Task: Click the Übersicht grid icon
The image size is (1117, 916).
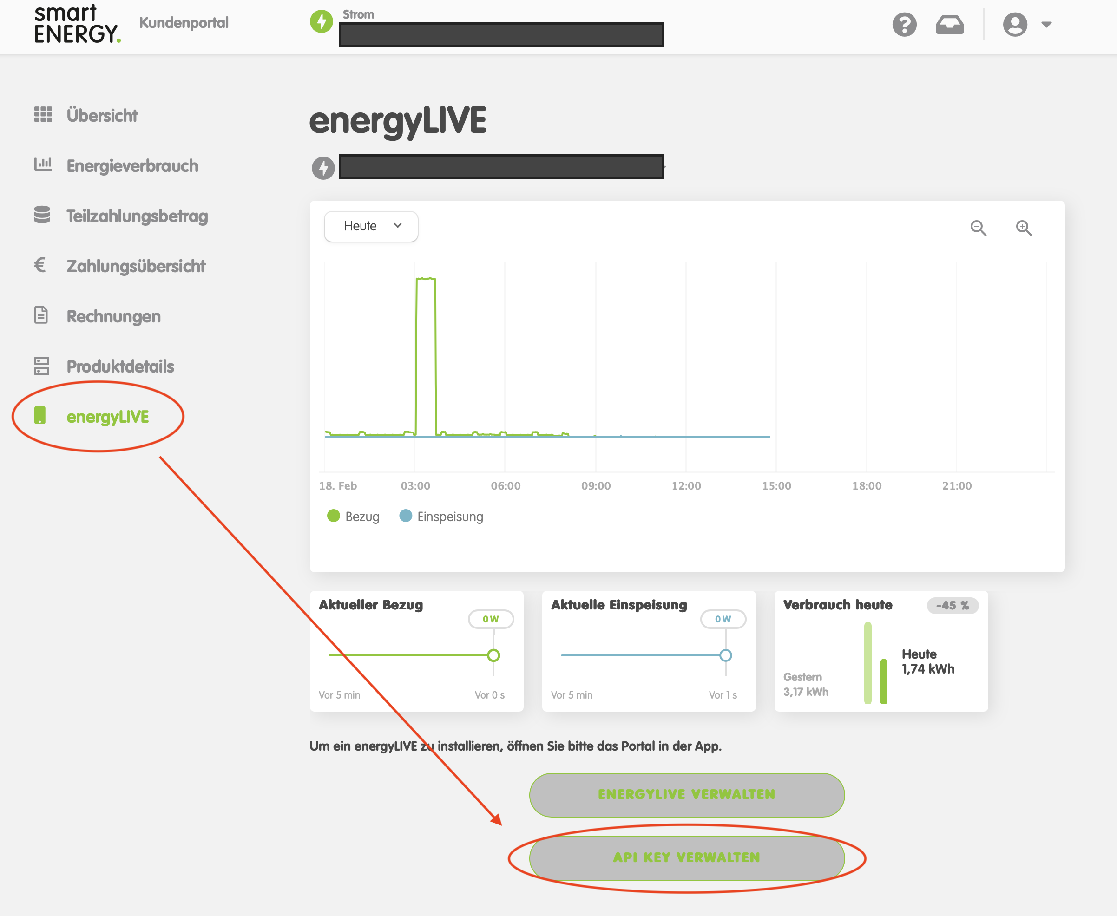Action: pyautogui.click(x=43, y=114)
